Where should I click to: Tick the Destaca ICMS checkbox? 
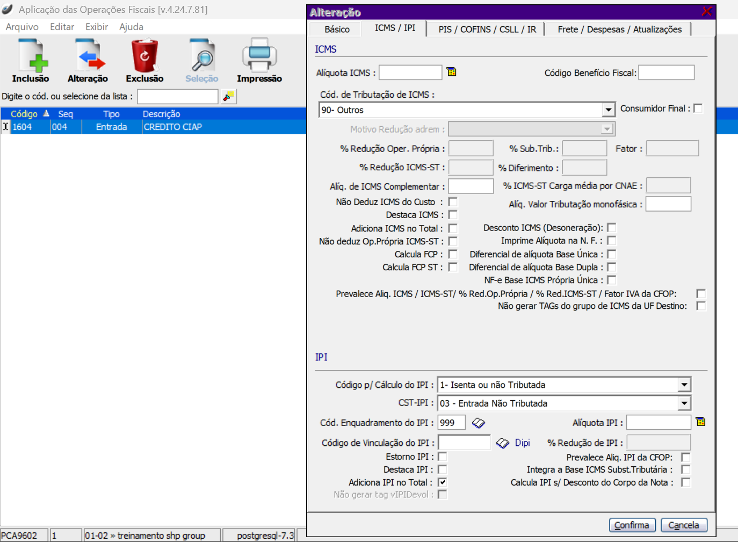pyautogui.click(x=453, y=215)
